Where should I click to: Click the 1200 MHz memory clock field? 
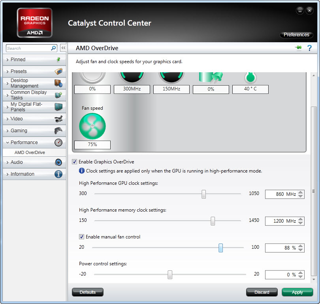[x=285, y=221]
